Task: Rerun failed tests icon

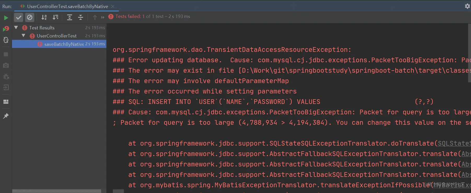Action: pyautogui.click(x=6, y=29)
